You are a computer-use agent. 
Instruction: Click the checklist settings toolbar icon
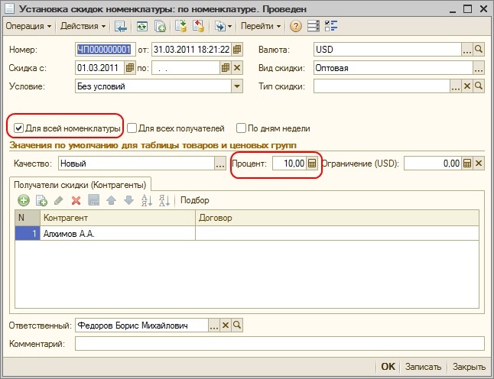coord(331,26)
